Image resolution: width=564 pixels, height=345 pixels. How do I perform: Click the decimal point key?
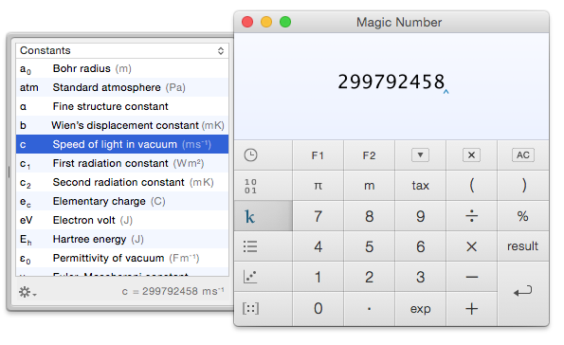point(369,309)
